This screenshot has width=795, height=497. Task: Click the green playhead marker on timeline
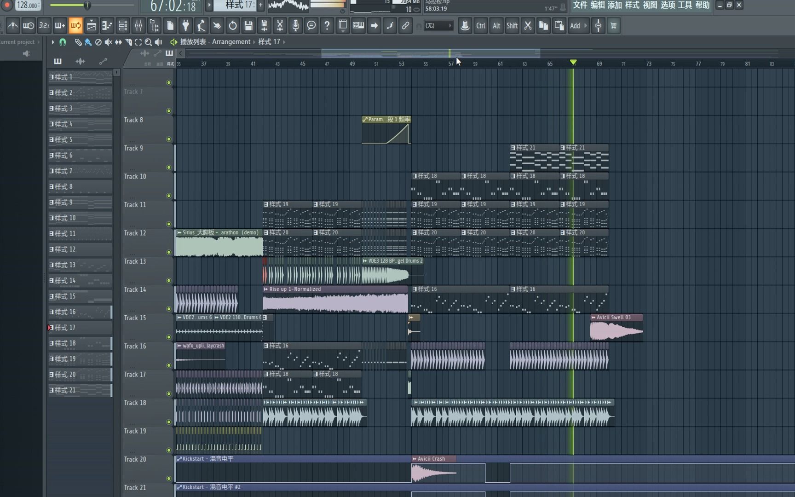[573, 62]
